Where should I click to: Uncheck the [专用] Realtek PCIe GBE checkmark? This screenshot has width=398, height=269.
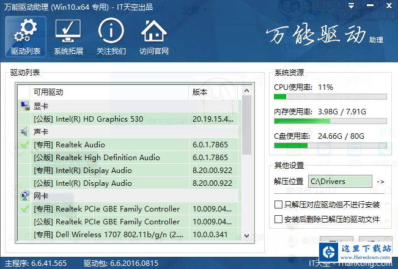24,209
